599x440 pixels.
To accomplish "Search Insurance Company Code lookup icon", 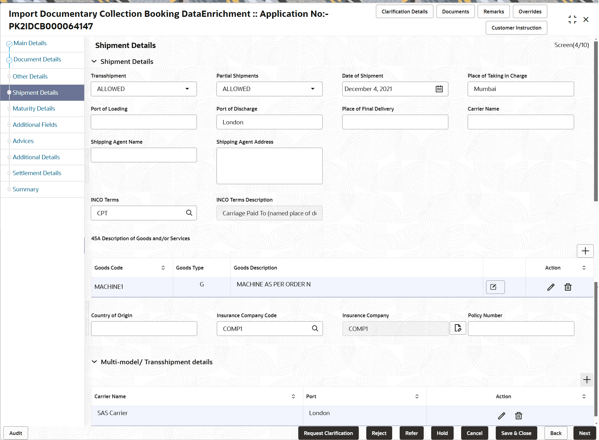I will click(x=315, y=328).
